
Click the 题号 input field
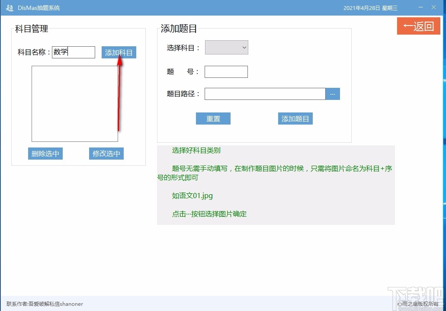coord(226,71)
